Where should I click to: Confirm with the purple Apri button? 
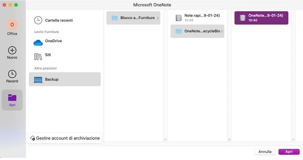(289, 152)
